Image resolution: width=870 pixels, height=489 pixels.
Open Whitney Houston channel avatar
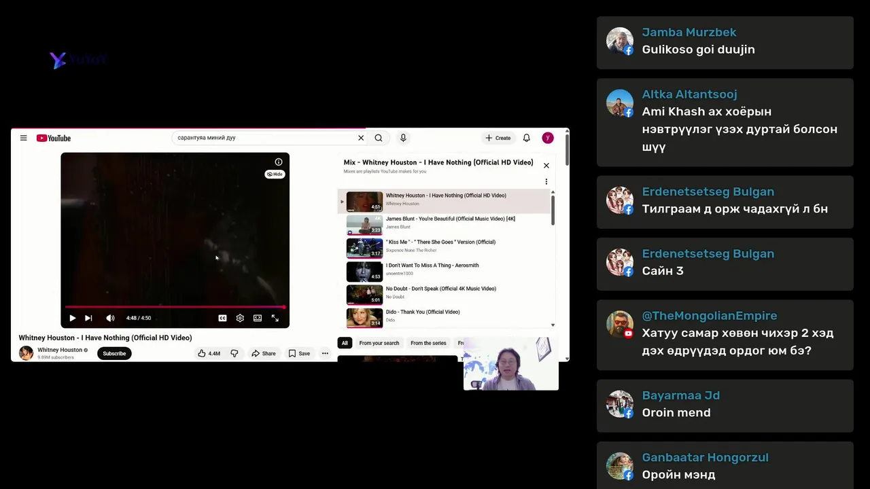26,353
